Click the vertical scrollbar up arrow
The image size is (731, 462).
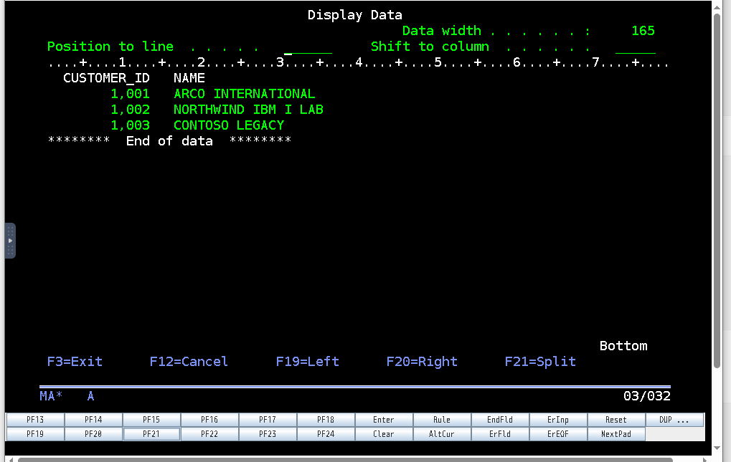point(717,6)
